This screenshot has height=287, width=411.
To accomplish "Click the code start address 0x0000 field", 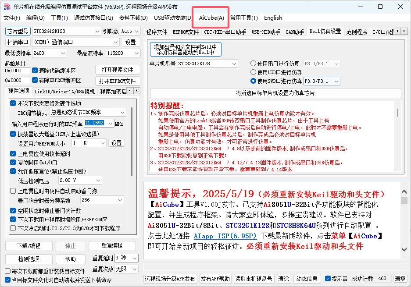I will point(18,71).
